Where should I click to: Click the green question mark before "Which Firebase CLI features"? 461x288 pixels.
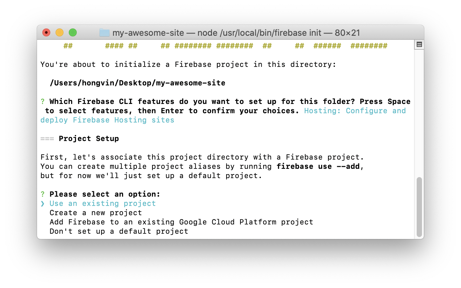tap(43, 102)
